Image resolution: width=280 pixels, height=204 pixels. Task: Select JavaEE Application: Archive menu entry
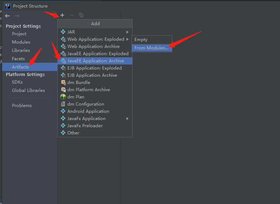point(95,61)
